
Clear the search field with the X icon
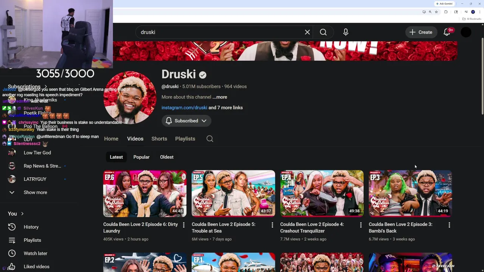307,32
